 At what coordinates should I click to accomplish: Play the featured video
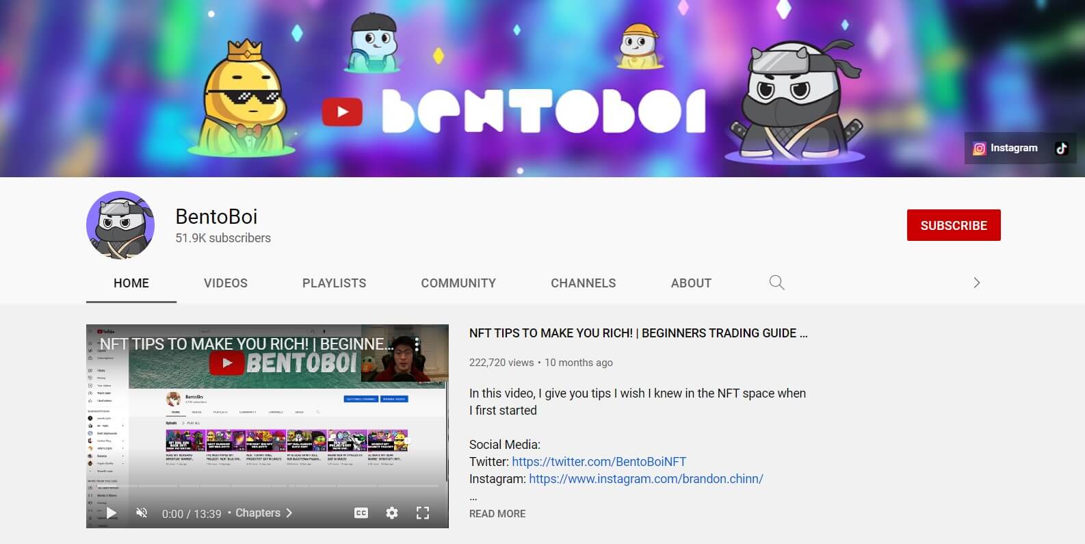point(112,513)
